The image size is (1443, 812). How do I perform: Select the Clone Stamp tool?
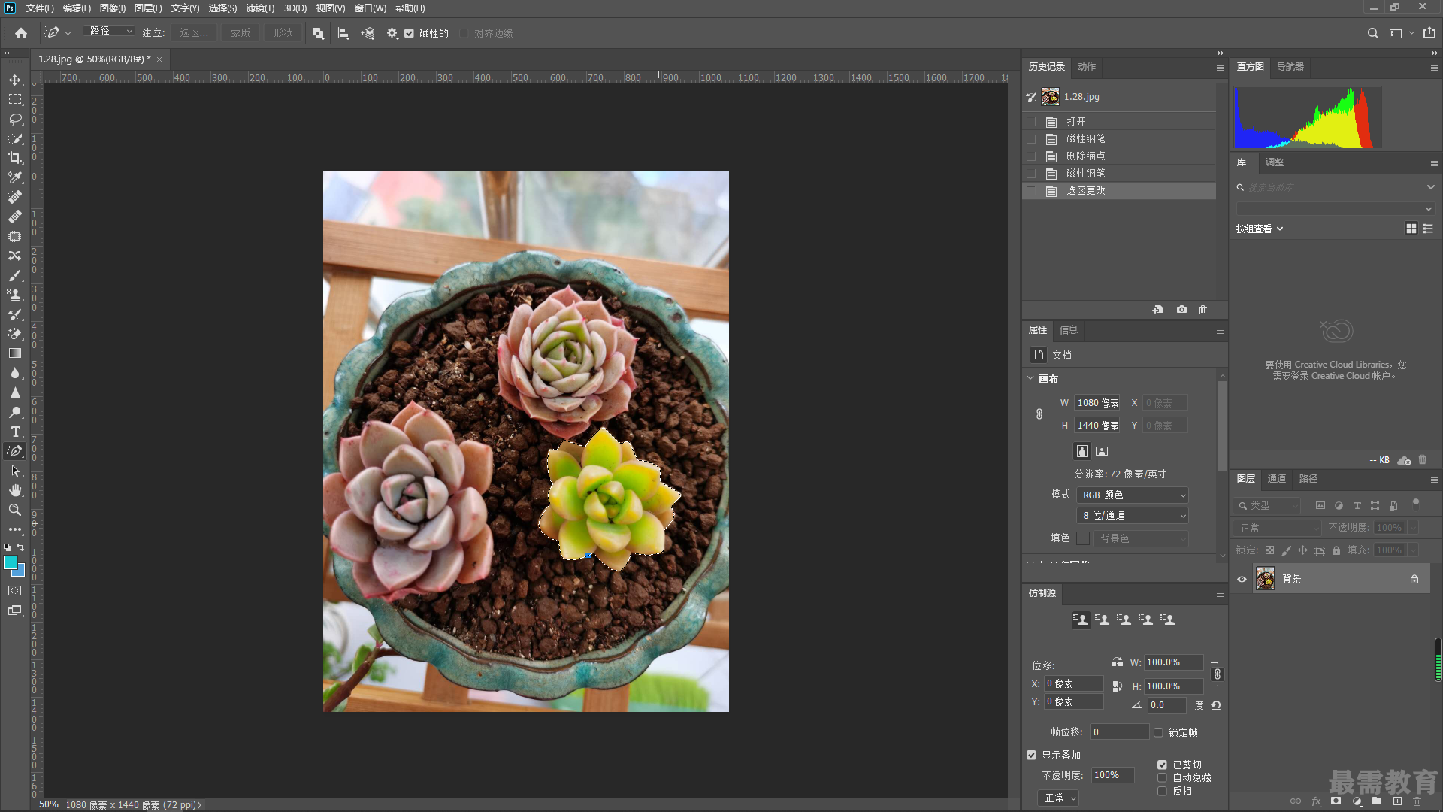(15, 295)
